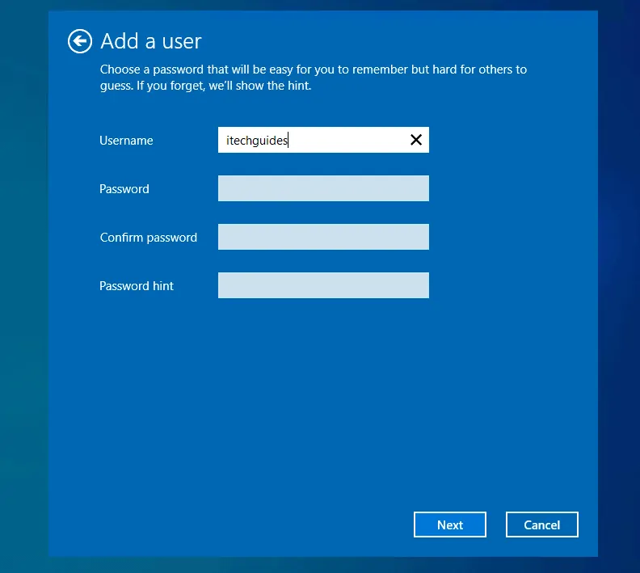640x573 pixels.
Task: Click the Username label
Action: tap(126, 141)
